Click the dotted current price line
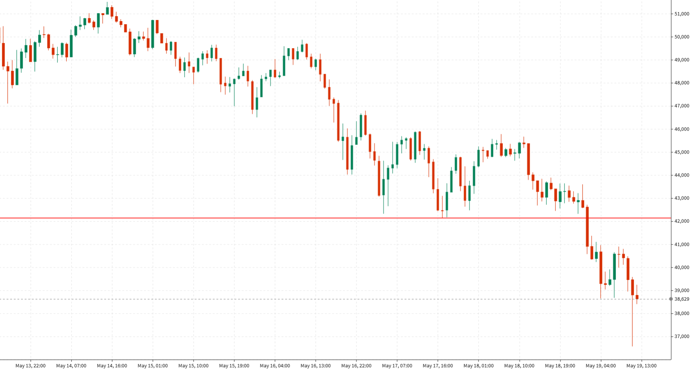692x370 pixels. (x=335, y=299)
